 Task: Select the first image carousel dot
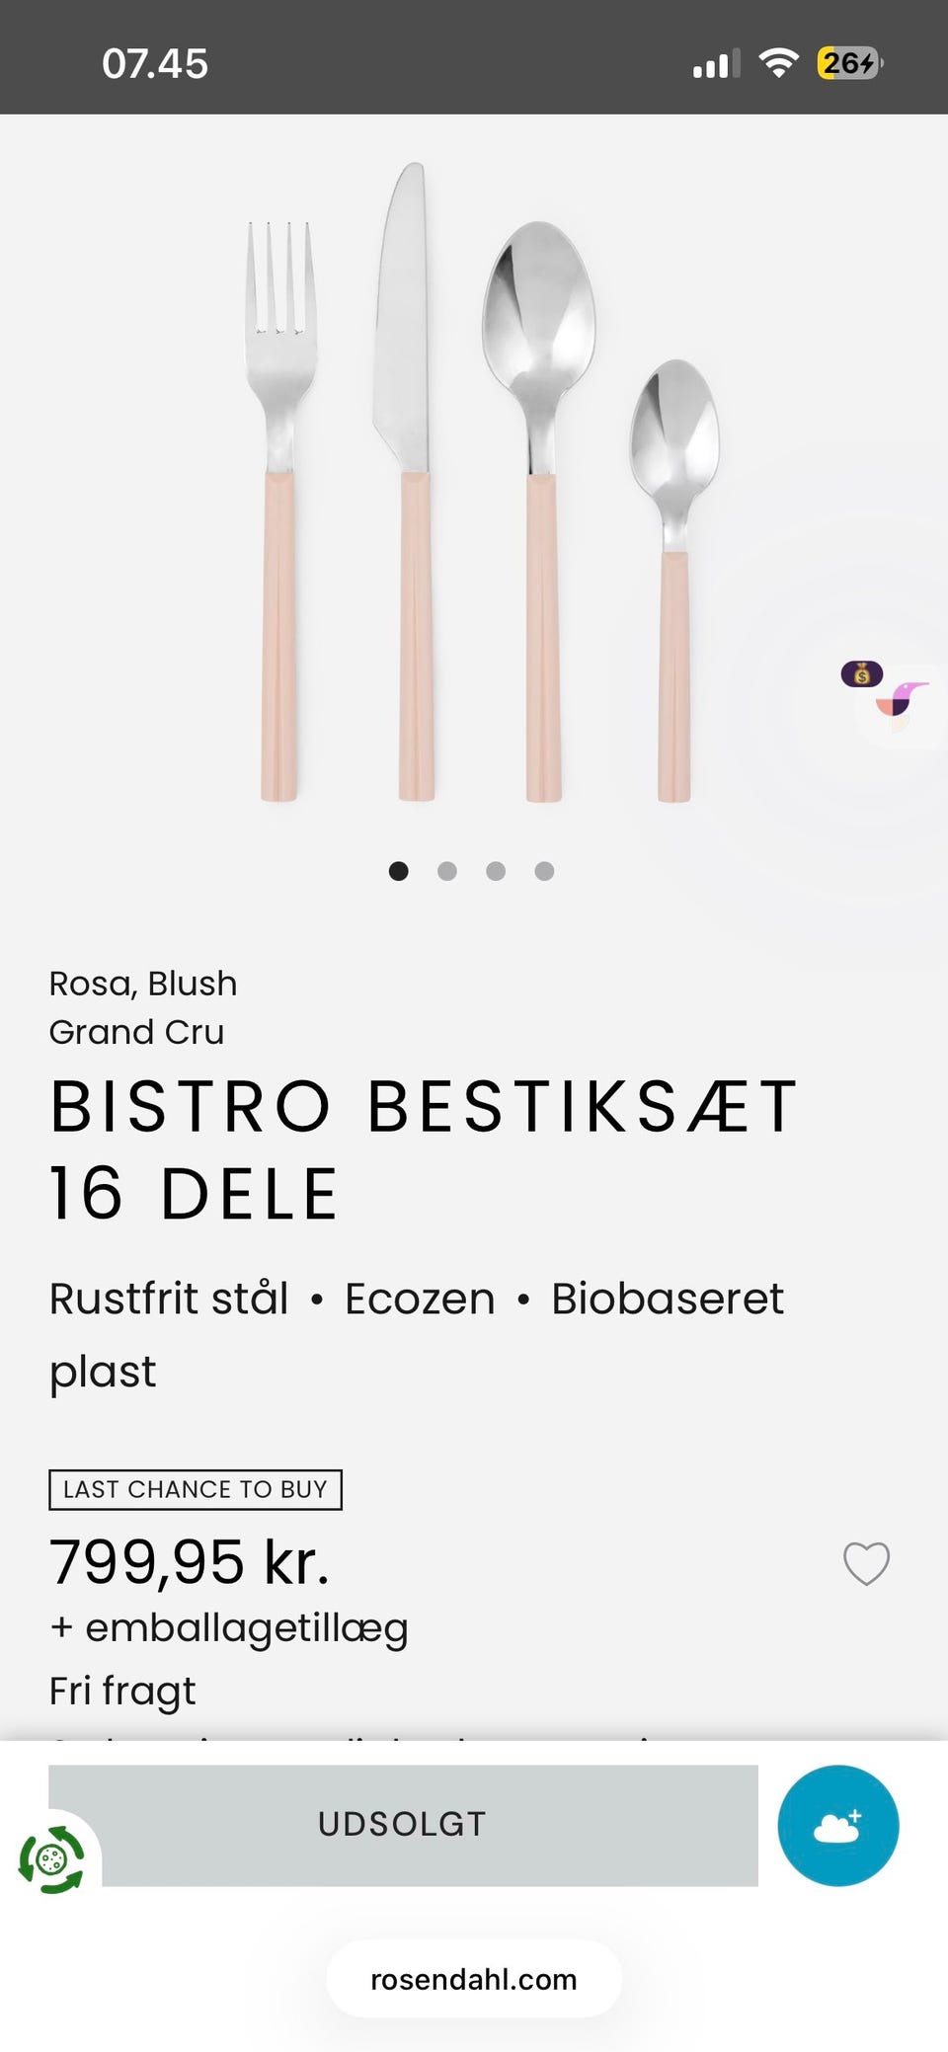(x=399, y=871)
